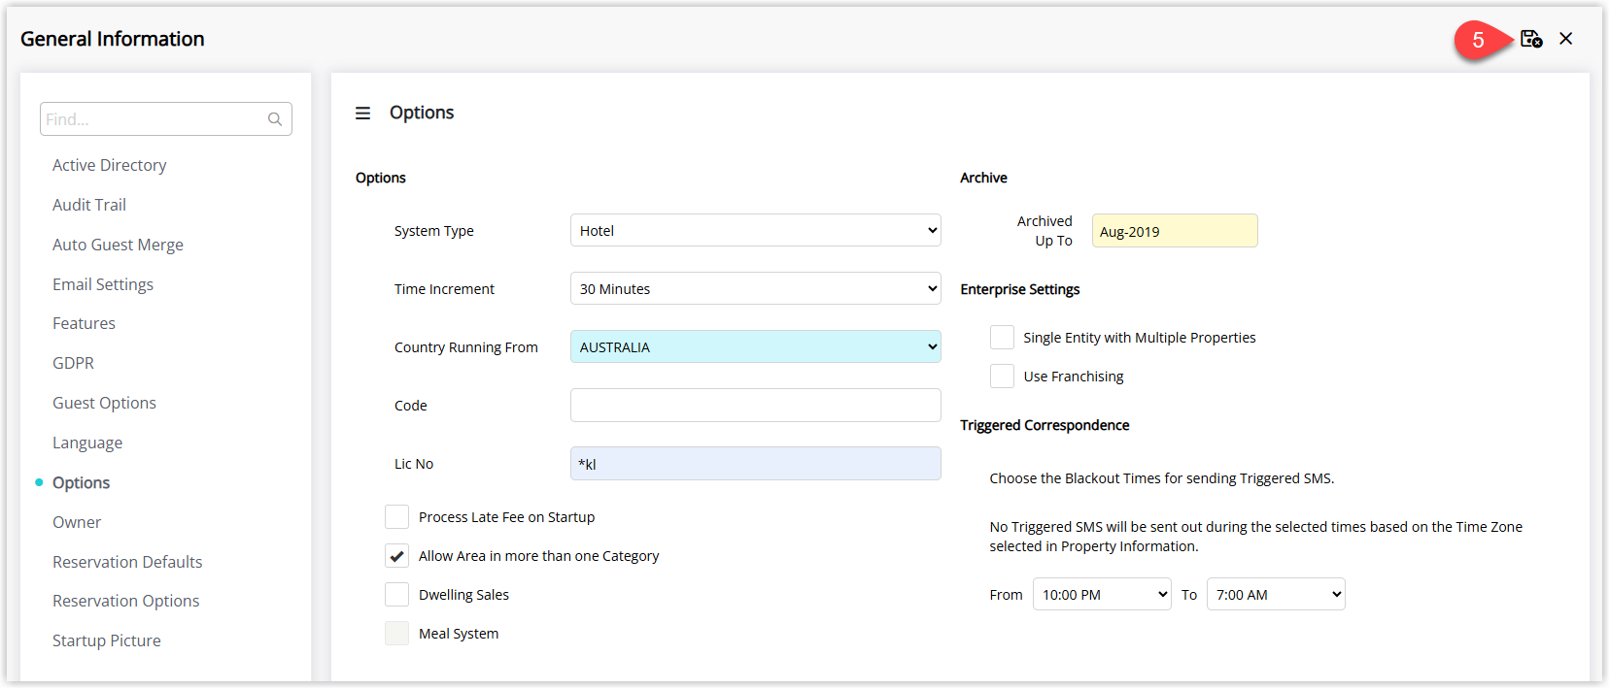Open the Language section
This screenshot has width=1610, height=689.
click(x=87, y=443)
